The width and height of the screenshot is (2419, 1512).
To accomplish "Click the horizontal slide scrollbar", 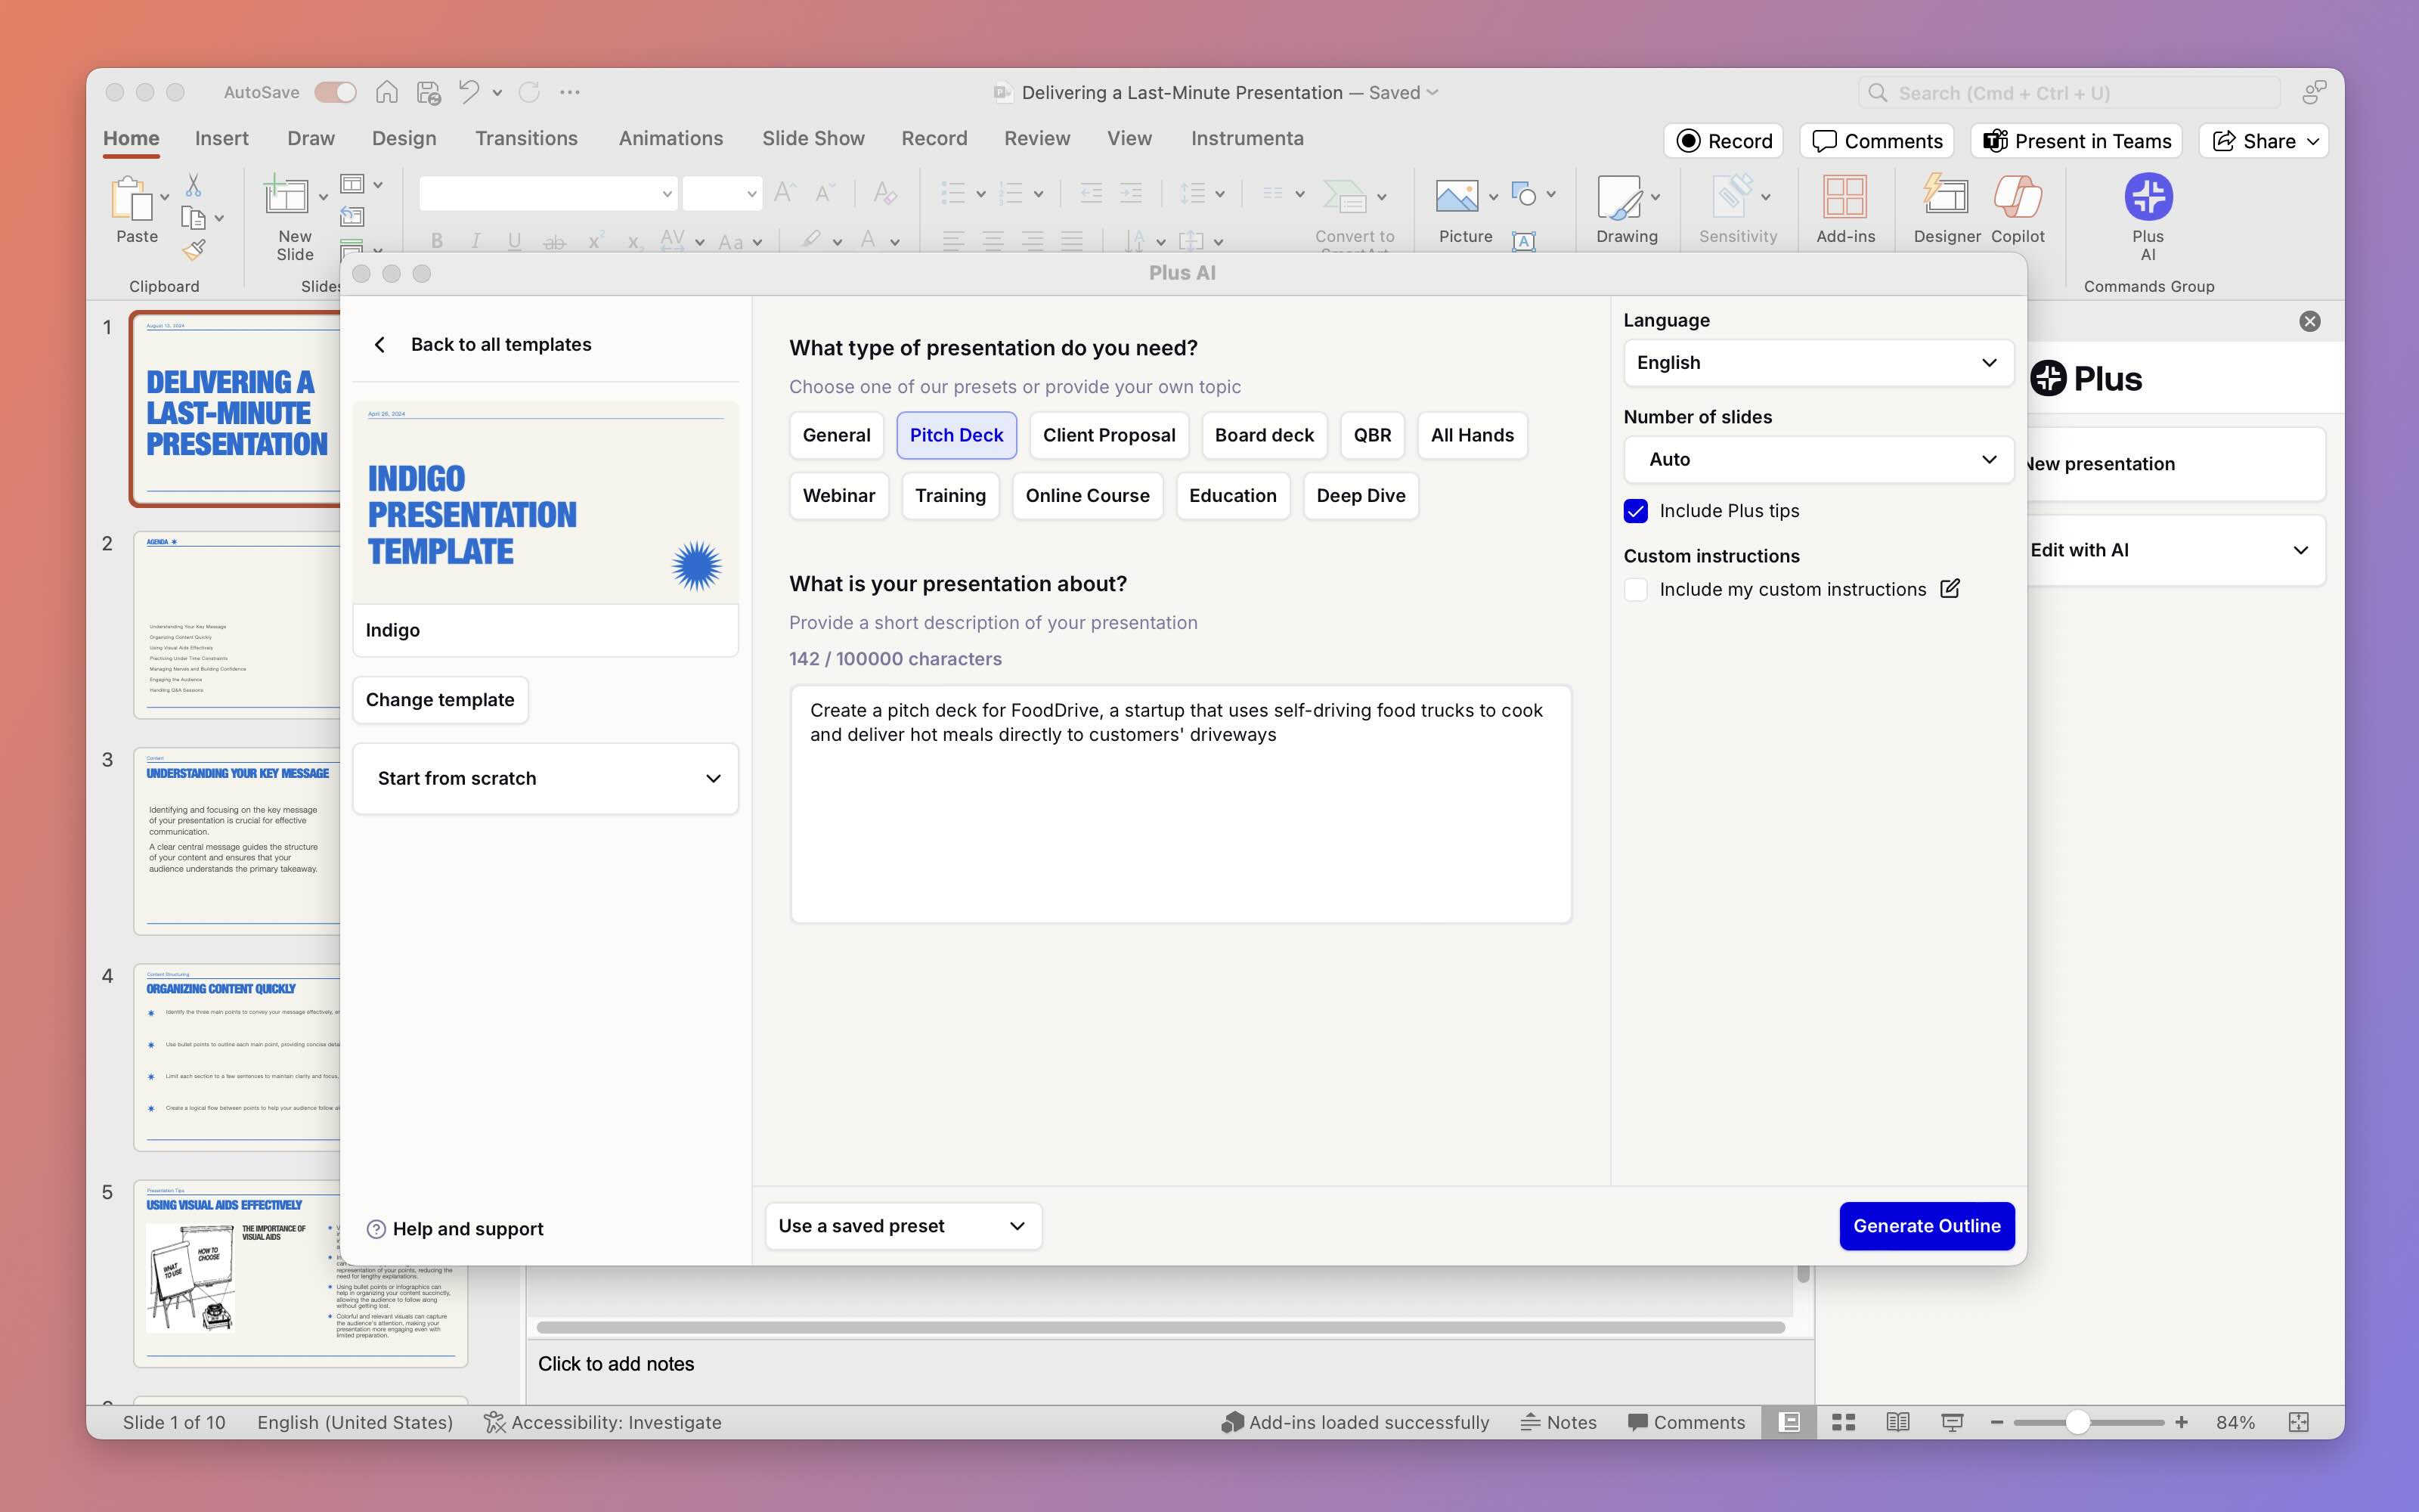I will pos(1160,1328).
